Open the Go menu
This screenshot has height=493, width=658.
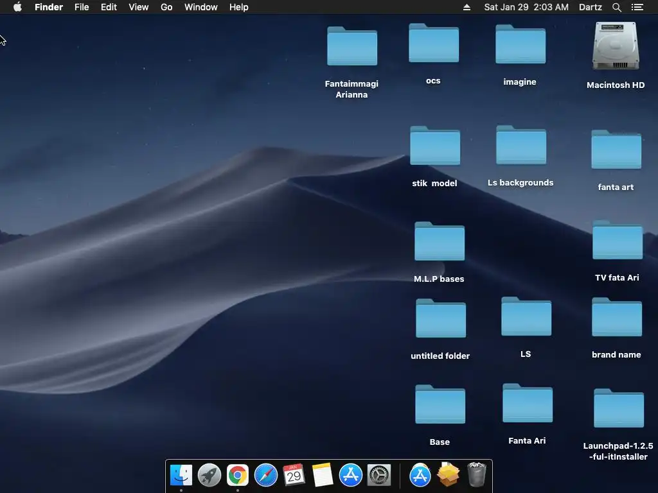166,7
